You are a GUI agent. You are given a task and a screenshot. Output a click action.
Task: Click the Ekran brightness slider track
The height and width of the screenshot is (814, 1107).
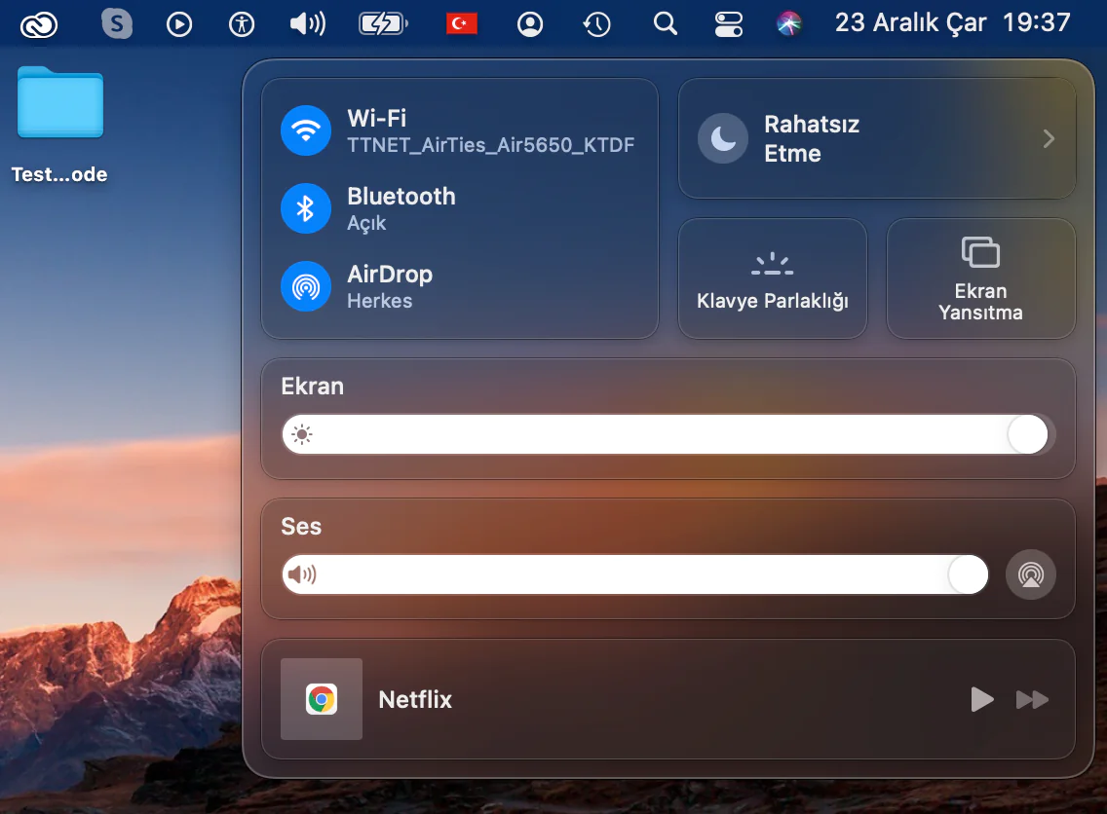point(663,434)
